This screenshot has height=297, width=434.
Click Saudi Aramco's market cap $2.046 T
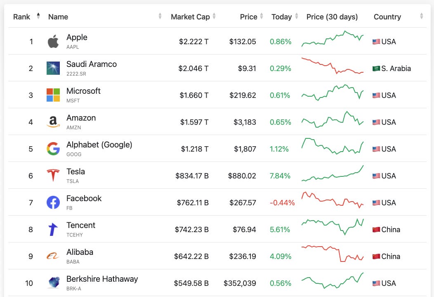pyautogui.click(x=193, y=69)
